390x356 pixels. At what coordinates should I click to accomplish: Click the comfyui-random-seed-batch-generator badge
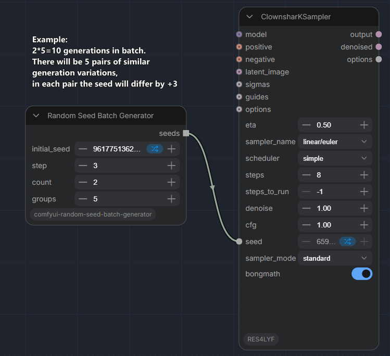coord(93,214)
